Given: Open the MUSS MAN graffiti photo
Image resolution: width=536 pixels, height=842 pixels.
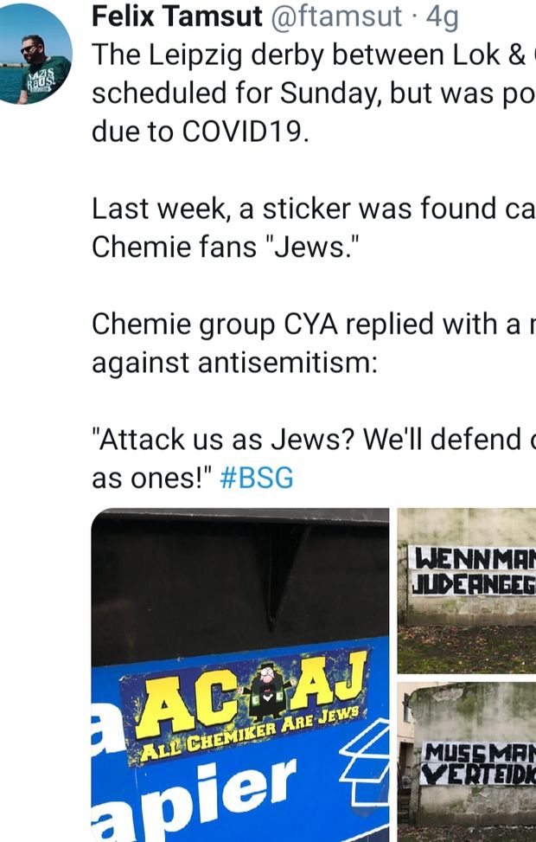Looking at the screenshot, I should coord(467,762).
